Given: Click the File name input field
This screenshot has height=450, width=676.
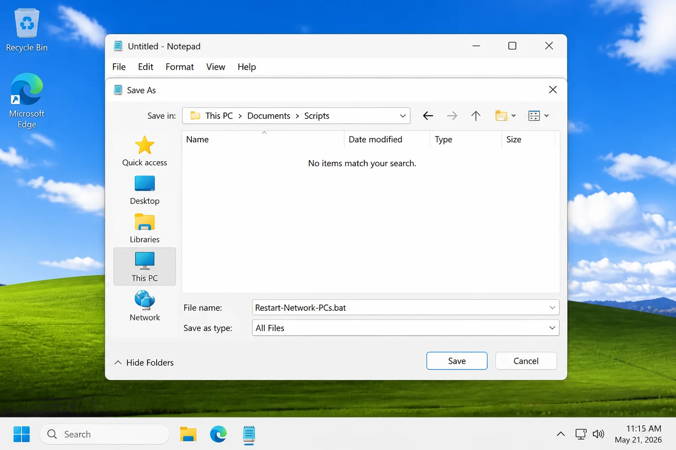Looking at the screenshot, I should [405, 308].
